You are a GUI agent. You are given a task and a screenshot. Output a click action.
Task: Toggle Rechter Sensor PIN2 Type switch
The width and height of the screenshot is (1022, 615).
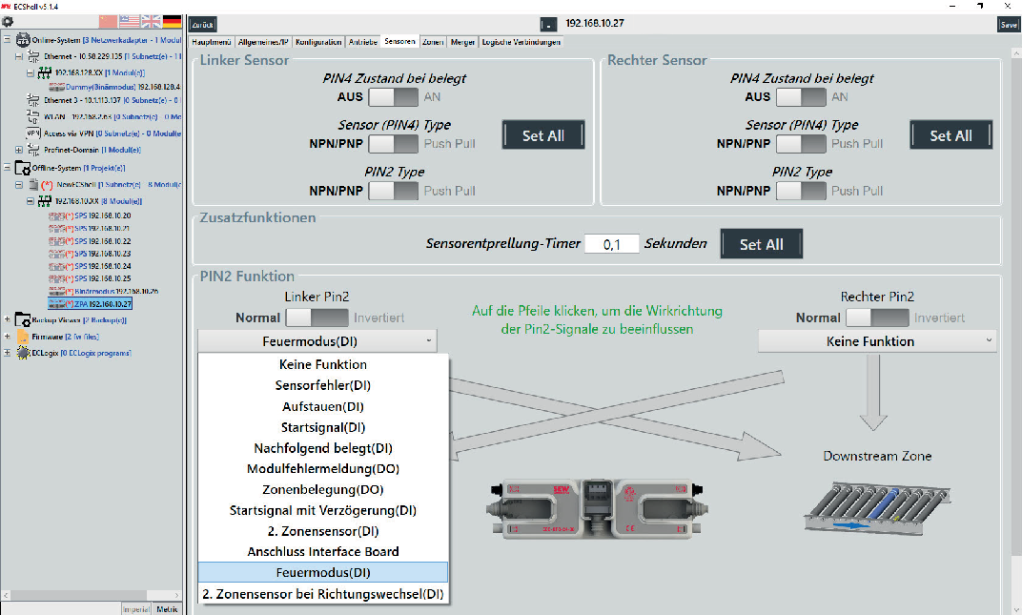(801, 190)
